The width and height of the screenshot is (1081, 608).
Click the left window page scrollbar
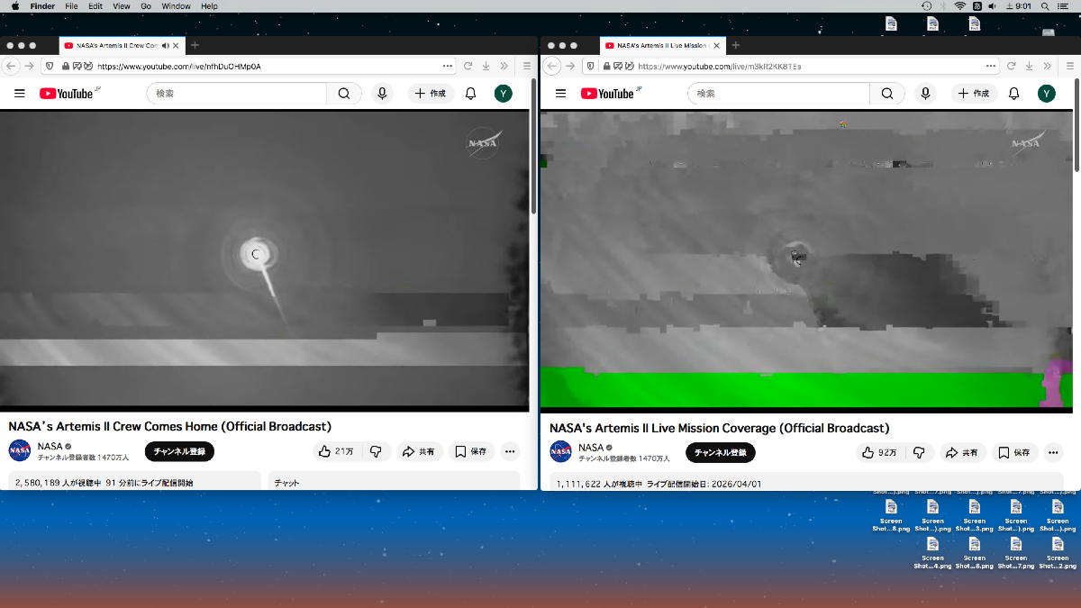tap(533, 146)
